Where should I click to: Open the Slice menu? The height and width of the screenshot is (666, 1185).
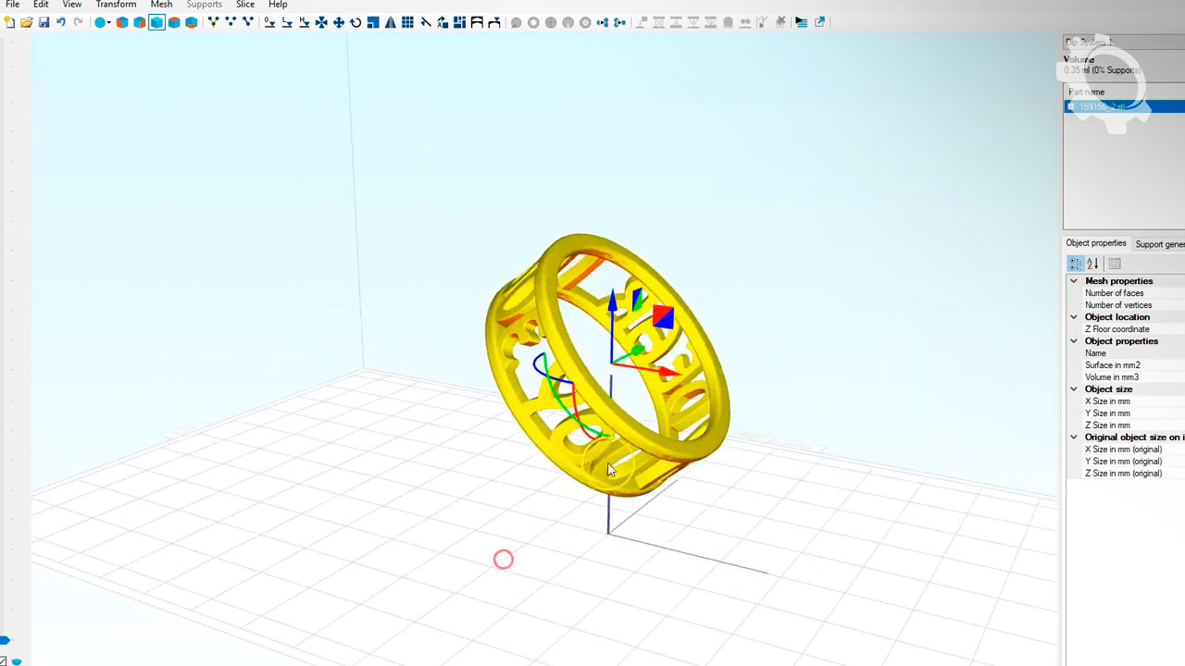[245, 5]
